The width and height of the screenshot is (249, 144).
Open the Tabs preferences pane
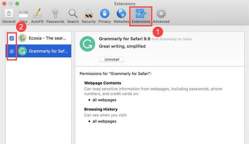[23, 16]
